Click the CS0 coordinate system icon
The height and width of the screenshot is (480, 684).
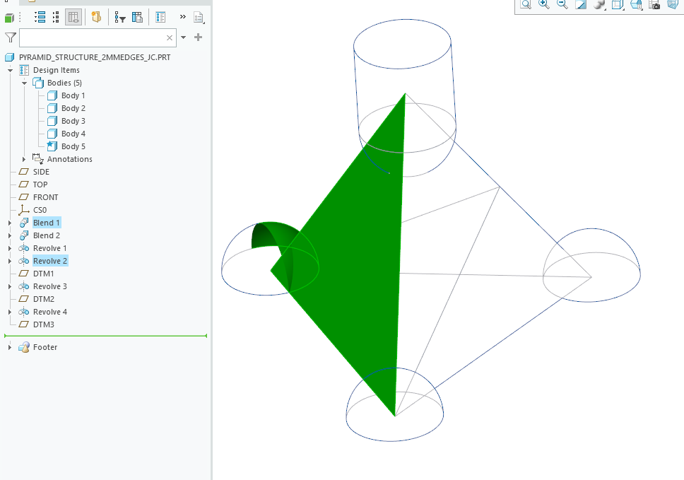click(23, 210)
